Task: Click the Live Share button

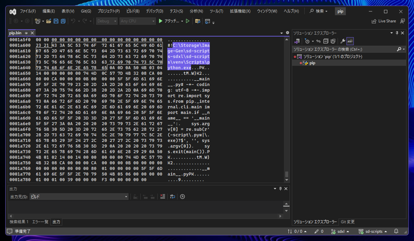Action: (383, 21)
